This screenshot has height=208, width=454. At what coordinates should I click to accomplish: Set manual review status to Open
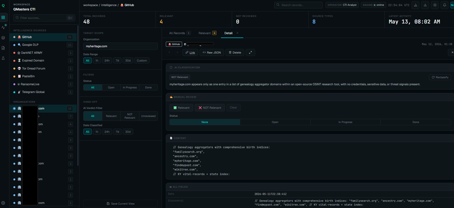275,122
